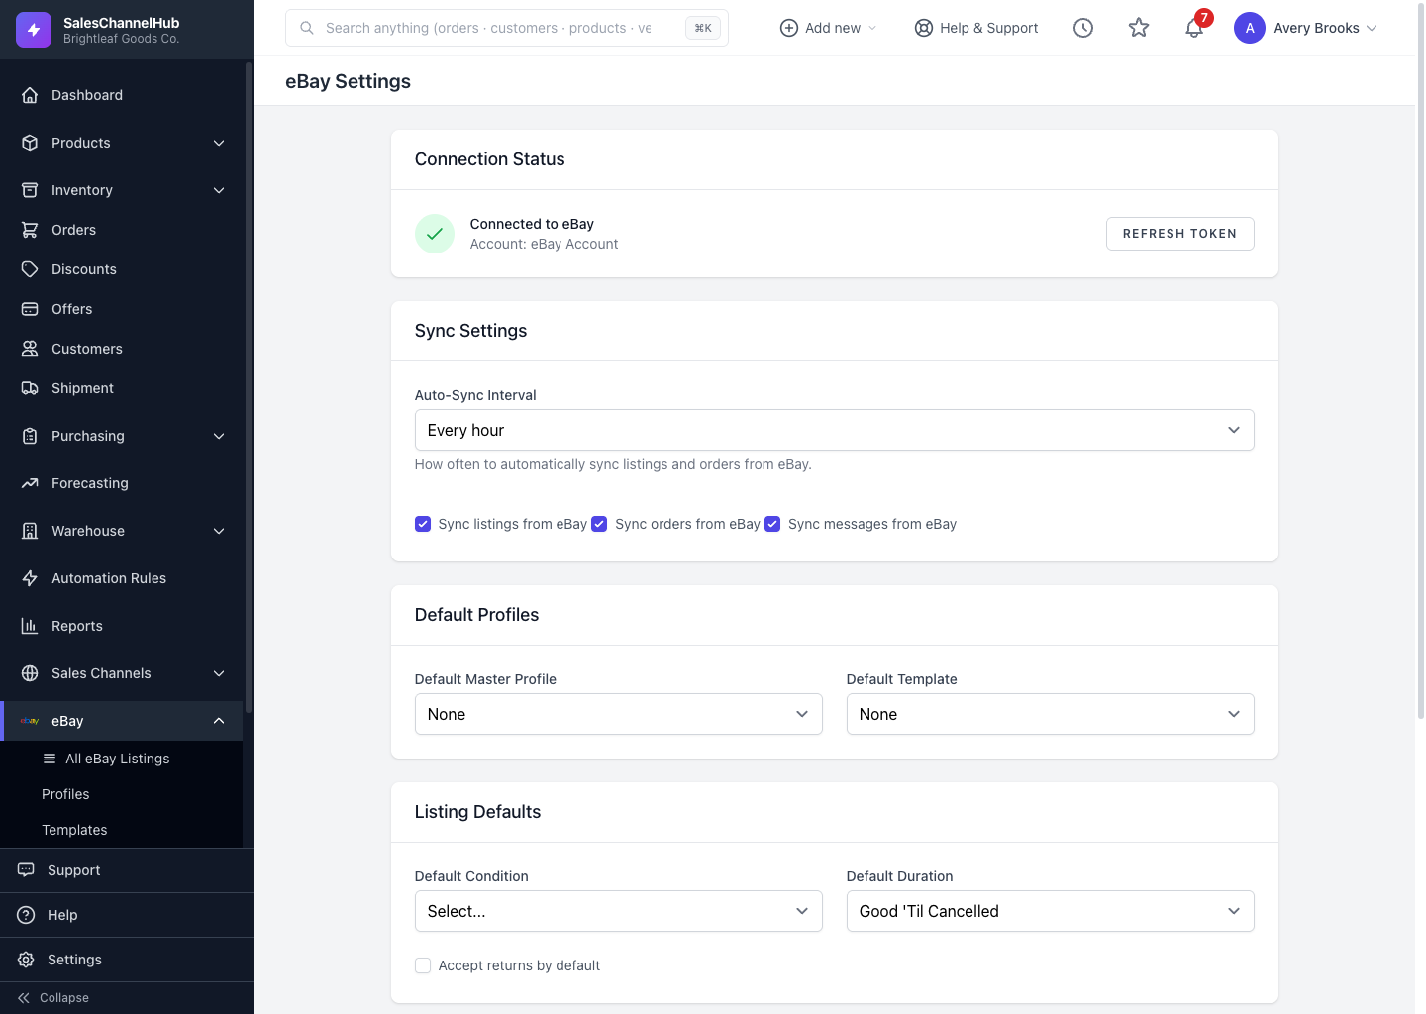Click the Products box icon

tap(30, 143)
